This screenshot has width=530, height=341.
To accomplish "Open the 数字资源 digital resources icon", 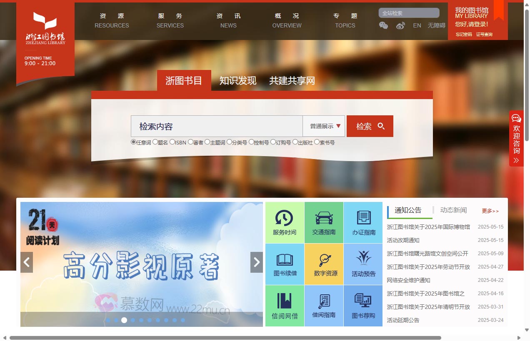I will [324, 259].
